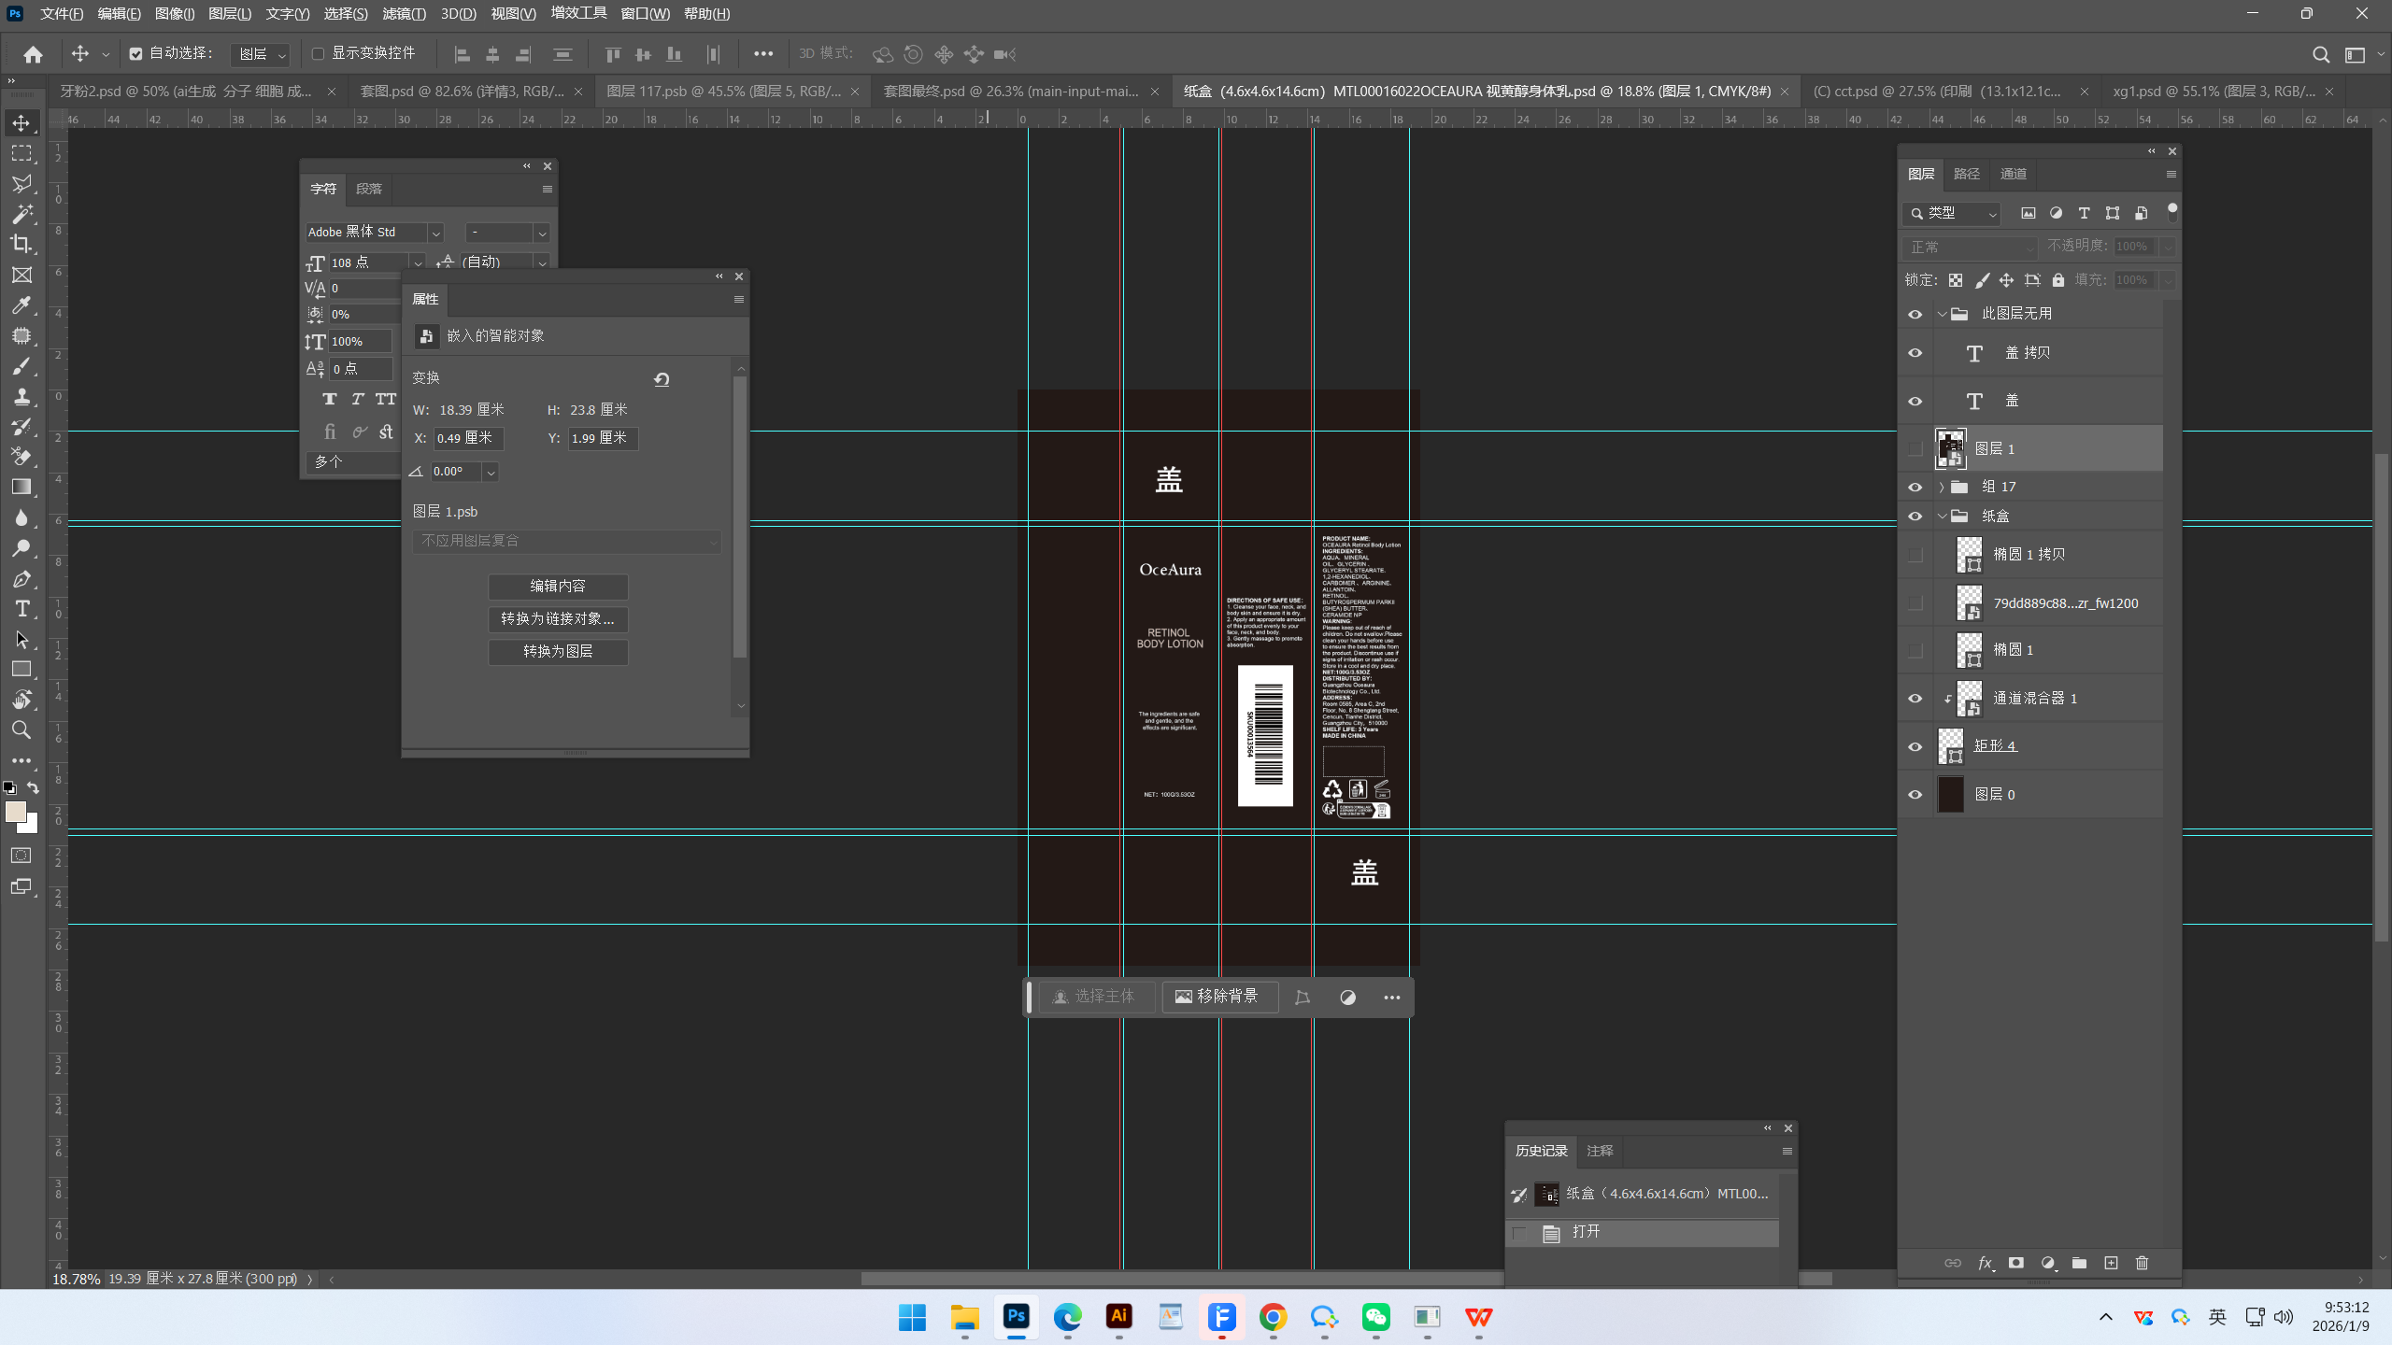Viewport: 2392px width, 1345px height.
Task: Delete layer using the trash icon
Action: [x=2143, y=1263]
